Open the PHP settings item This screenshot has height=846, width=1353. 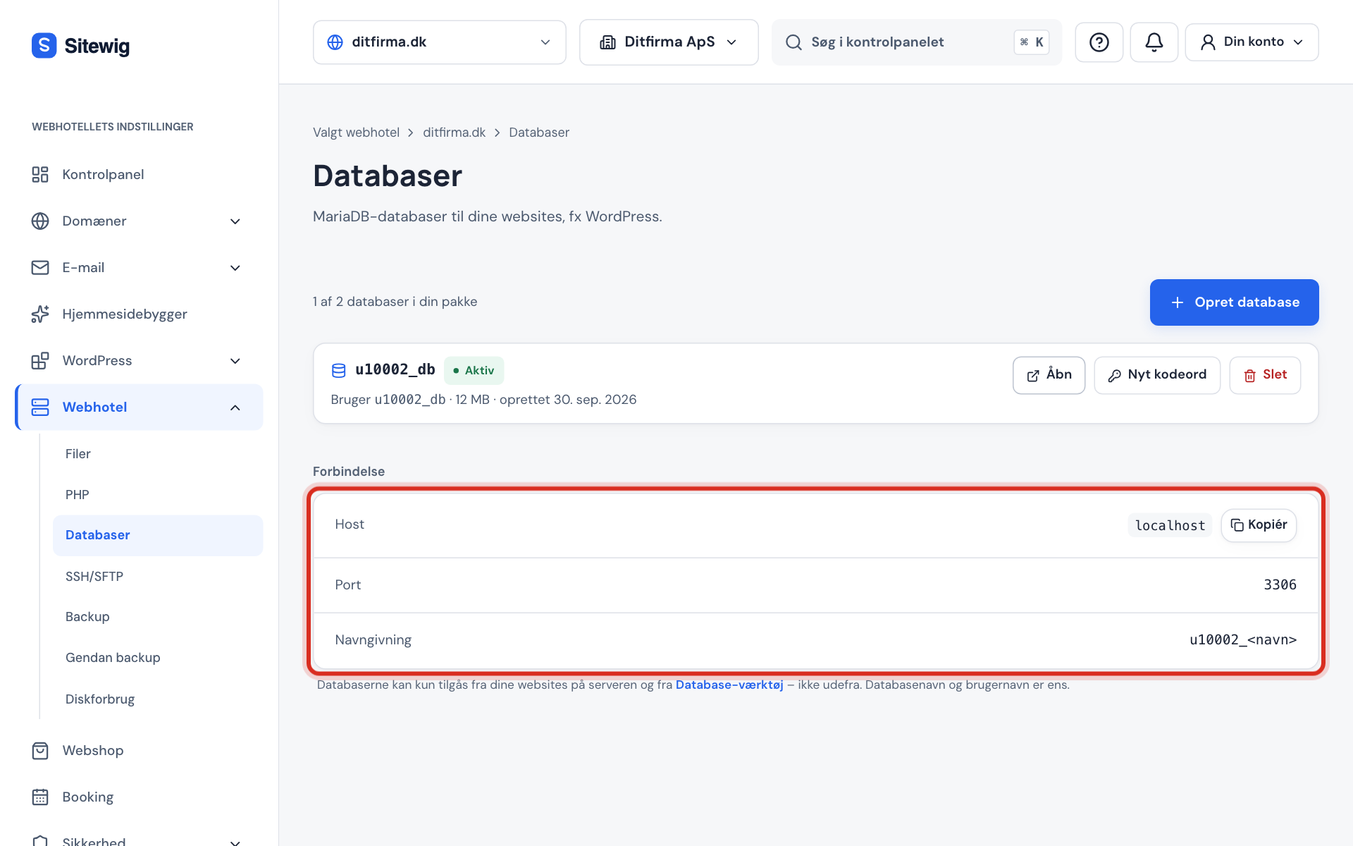78,495
